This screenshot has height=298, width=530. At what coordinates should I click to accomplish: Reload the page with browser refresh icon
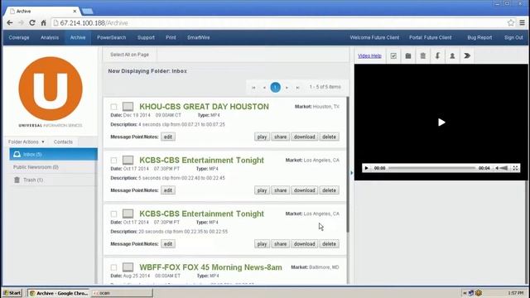32,23
